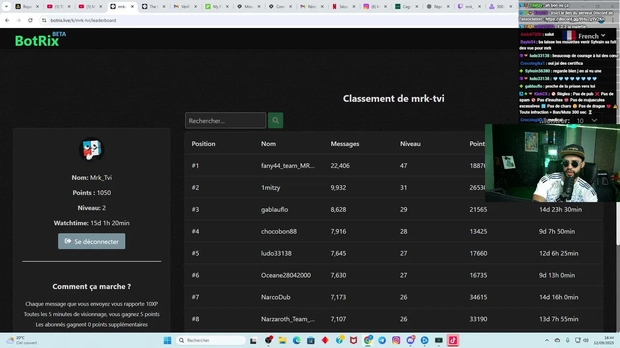Click the Classement de mrk-tvi title
Screen dimensions: 620x348
(393, 98)
